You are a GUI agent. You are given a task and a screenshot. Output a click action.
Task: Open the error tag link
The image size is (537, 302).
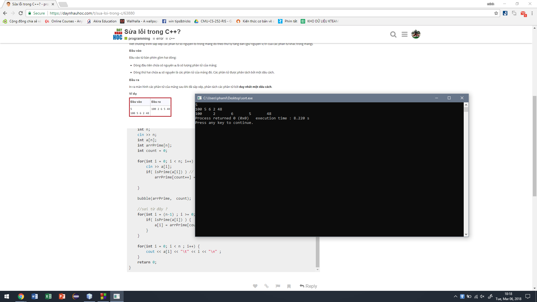pos(160,39)
